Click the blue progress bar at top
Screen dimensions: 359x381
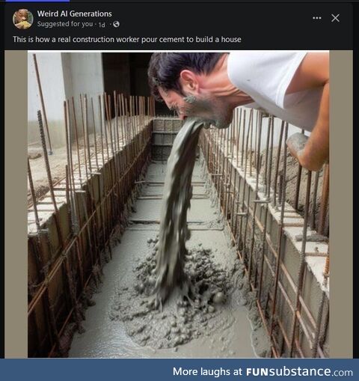[x=35, y=1]
